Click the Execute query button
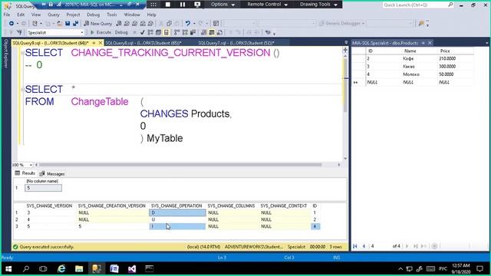Screen dimensions: 491x276 (x=101, y=32)
